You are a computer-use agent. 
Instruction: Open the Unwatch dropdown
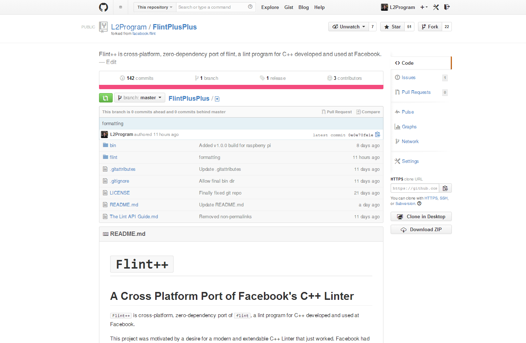click(349, 27)
